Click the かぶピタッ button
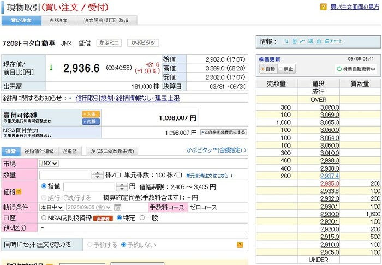Image resolution: width=382 pixels, height=265 pixels. (x=143, y=43)
